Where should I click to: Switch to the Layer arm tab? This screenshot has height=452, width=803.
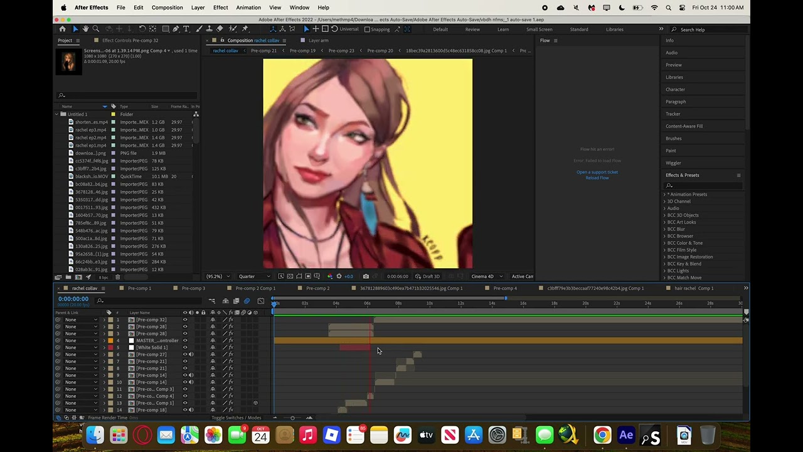(x=318, y=41)
